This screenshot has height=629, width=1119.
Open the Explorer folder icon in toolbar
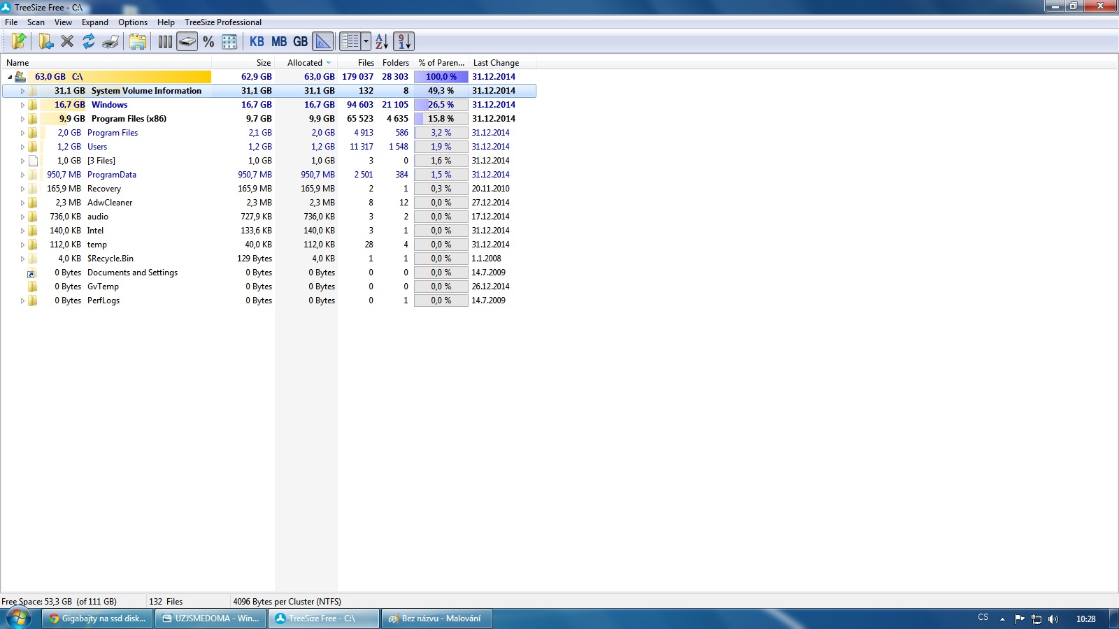[x=138, y=41]
